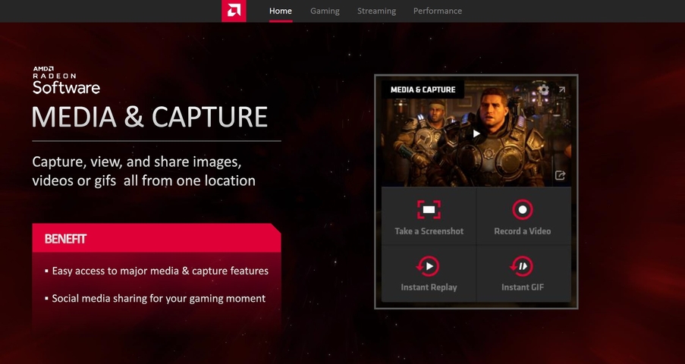Screen dimensions: 685x364
Task: Click the Instant GIF icon
Action: click(x=522, y=266)
